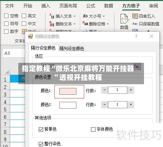The image size is (163, 147).
Task: Click the 数值 button label
Action: (x=124, y=27)
